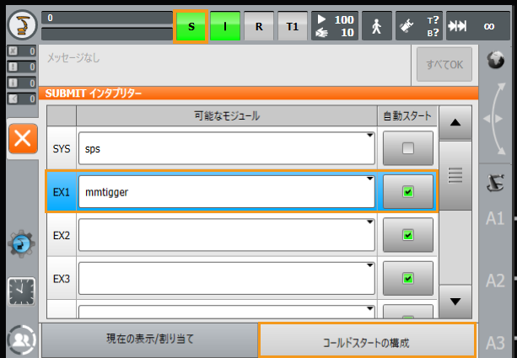This screenshot has height=358, width=517.
Task: Click the status bar field showing 0
Action: (107, 18)
